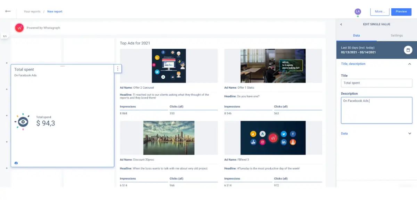Screen dimensions: 417x208
Task: Click the Preview button
Action: click(401, 11)
